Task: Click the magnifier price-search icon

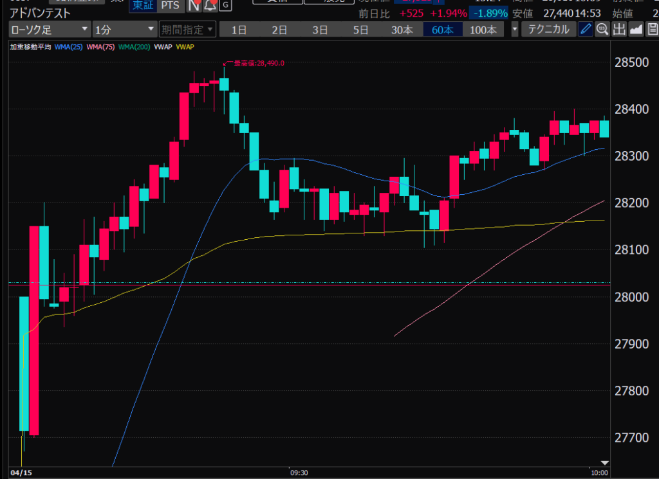Action: (x=602, y=30)
